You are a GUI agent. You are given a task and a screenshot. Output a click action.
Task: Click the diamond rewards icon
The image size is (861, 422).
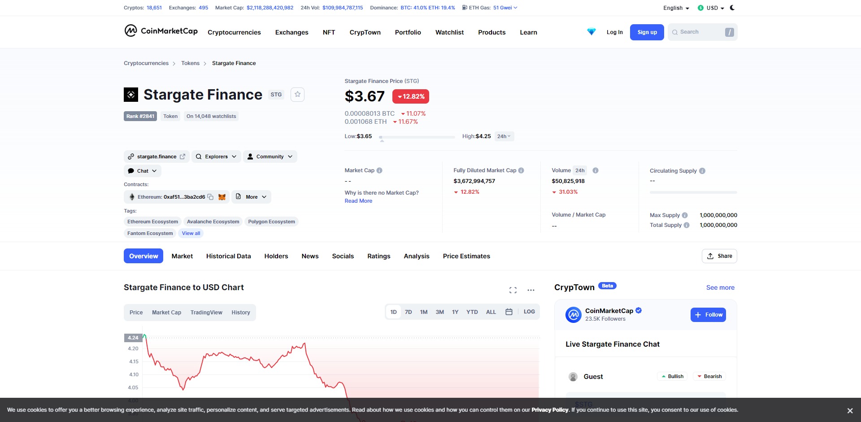pyautogui.click(x=591, y=32)
